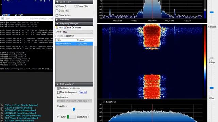Toggle the Enable IF checkbox

57,6
